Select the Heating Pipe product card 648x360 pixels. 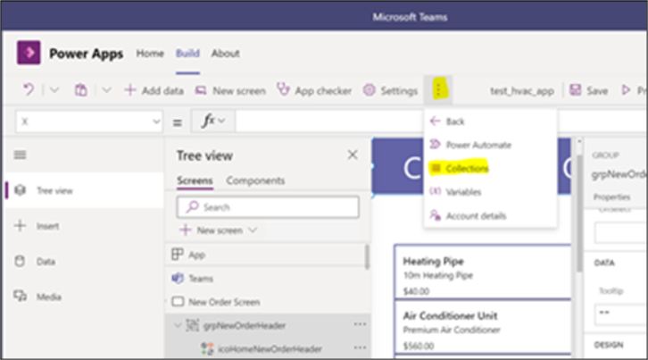483,272
